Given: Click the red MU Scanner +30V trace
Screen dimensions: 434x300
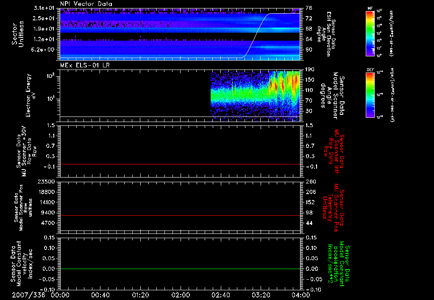Looking at the screenshot, I should pyautogui.click(x=180, y=164).
